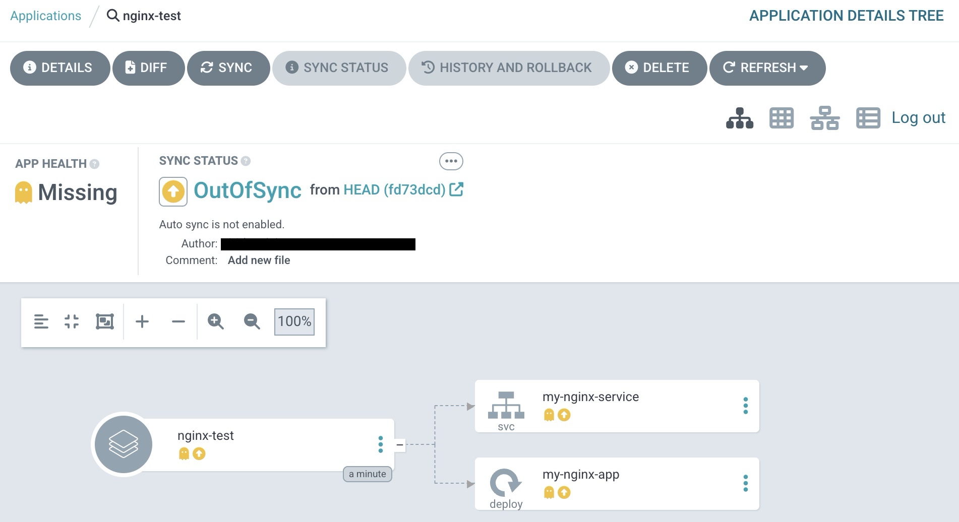959x522 pixels.
Task: Switch to the pods grid view icon
Action: point(781,118)
